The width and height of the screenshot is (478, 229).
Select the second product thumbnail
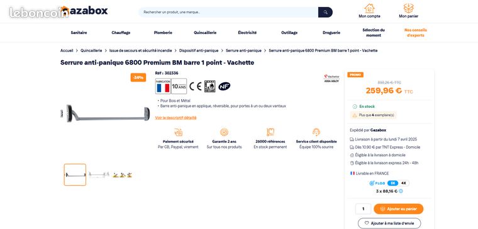99,174
